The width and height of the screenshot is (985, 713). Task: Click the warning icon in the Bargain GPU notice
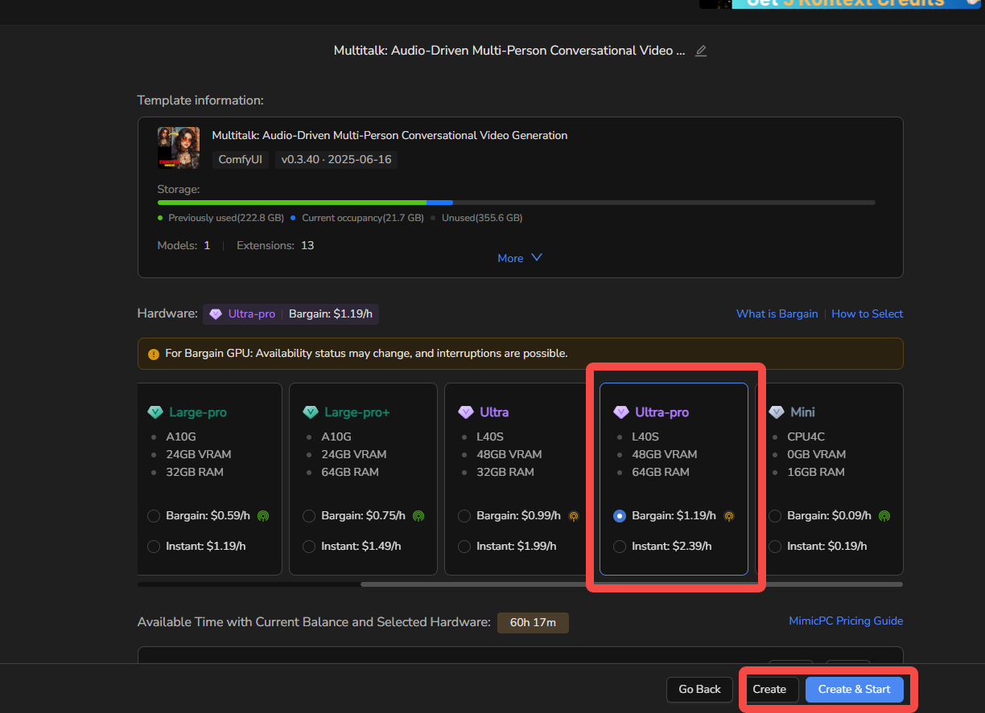tap(154, 354)
